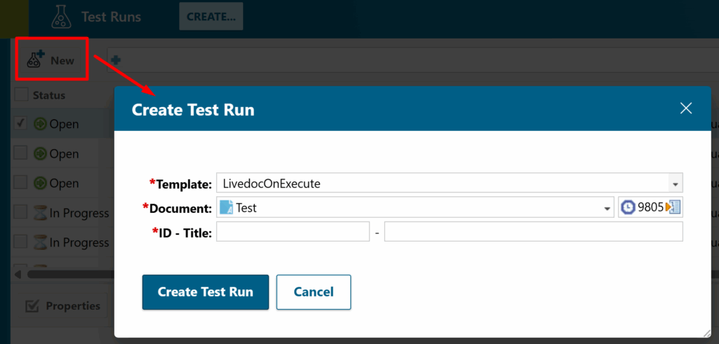Click the hourglass icon of first In Progress row
Screen dimensions: 719x344
click(x=41, y=213)
